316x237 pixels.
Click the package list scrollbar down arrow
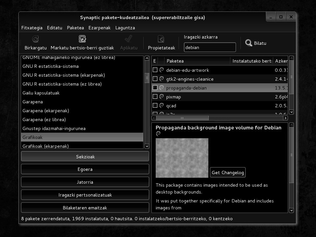click(291, 112)
